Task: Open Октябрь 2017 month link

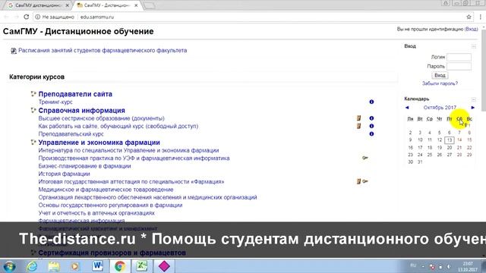Action: pos(440,108)
